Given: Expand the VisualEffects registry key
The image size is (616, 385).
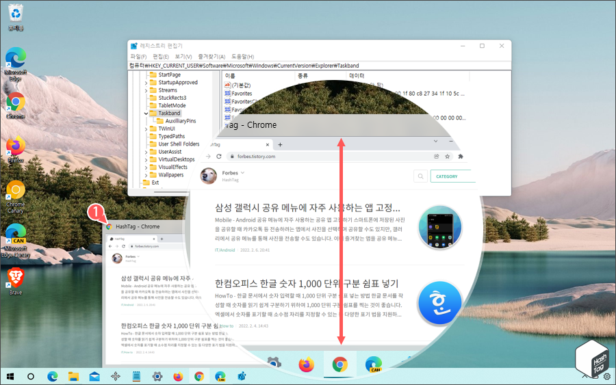Looking at the screenshot, I should (x=146, y=167).
